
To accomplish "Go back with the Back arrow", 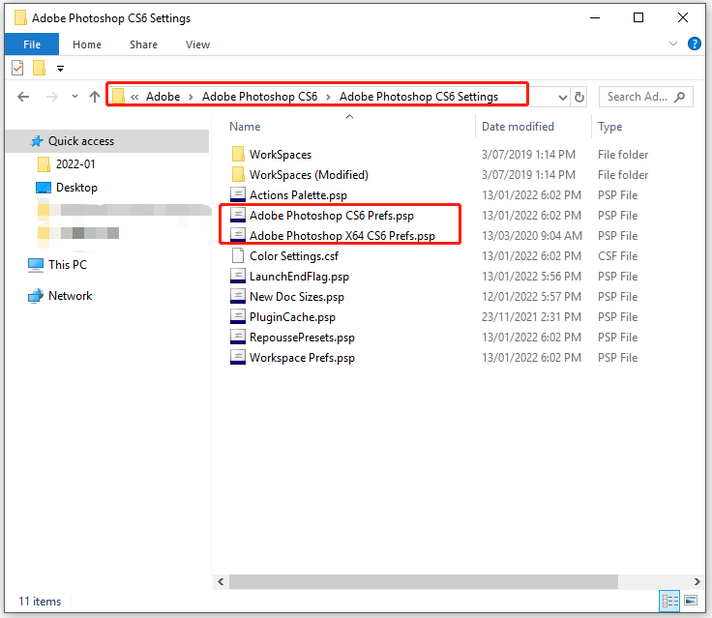I will [23, 97].
